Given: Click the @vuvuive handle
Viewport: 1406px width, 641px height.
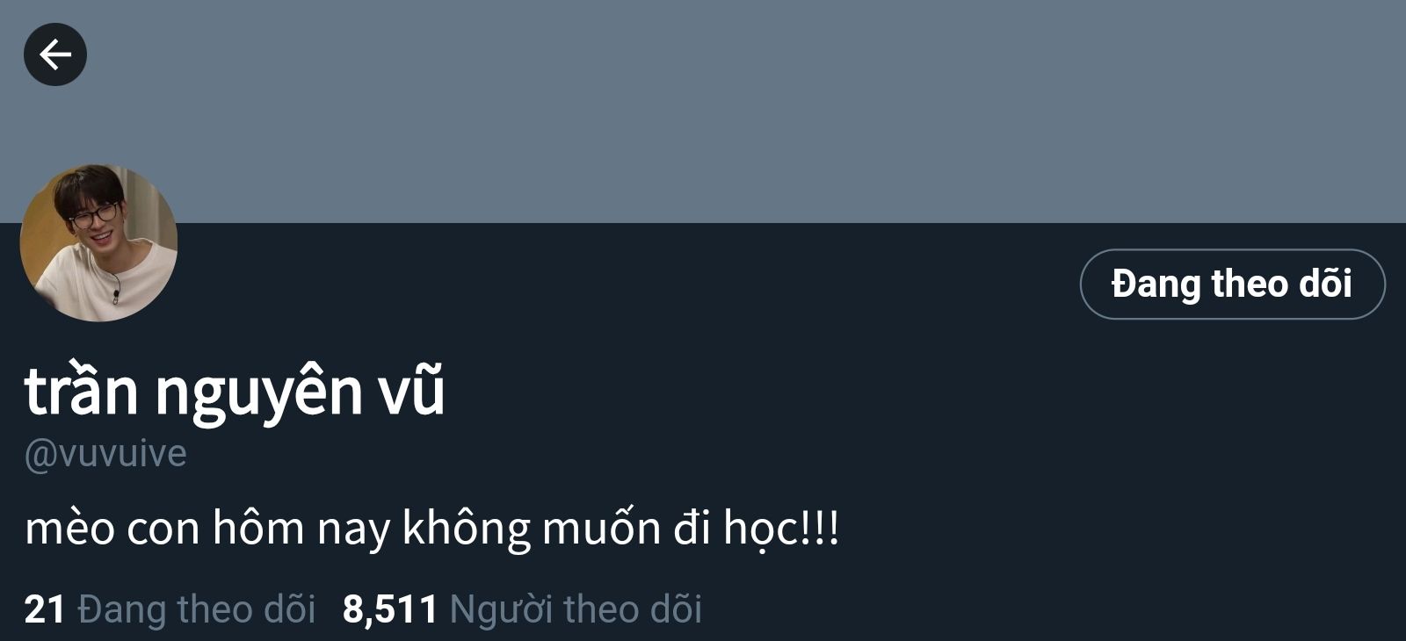Looking at the screenshot, I should [x=105, y=454].
